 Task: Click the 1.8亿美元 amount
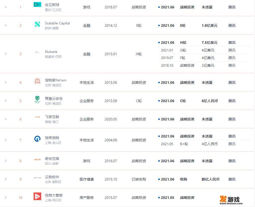pyautogui.click(x=209, y=25)
